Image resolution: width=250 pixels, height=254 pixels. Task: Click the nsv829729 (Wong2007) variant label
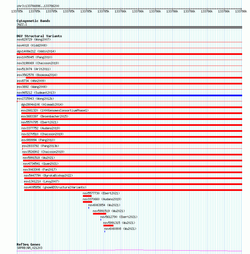tap(34, 39)
